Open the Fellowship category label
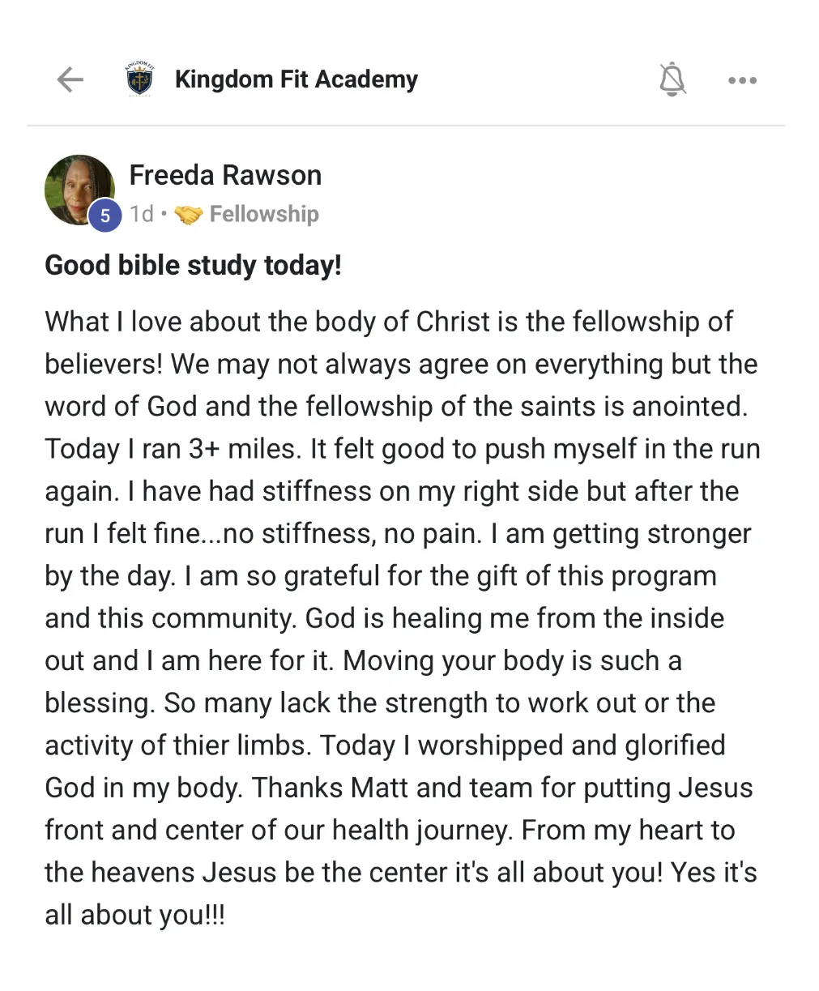The width and height of the screenshot is (819, 991). [x=264, y=214]
